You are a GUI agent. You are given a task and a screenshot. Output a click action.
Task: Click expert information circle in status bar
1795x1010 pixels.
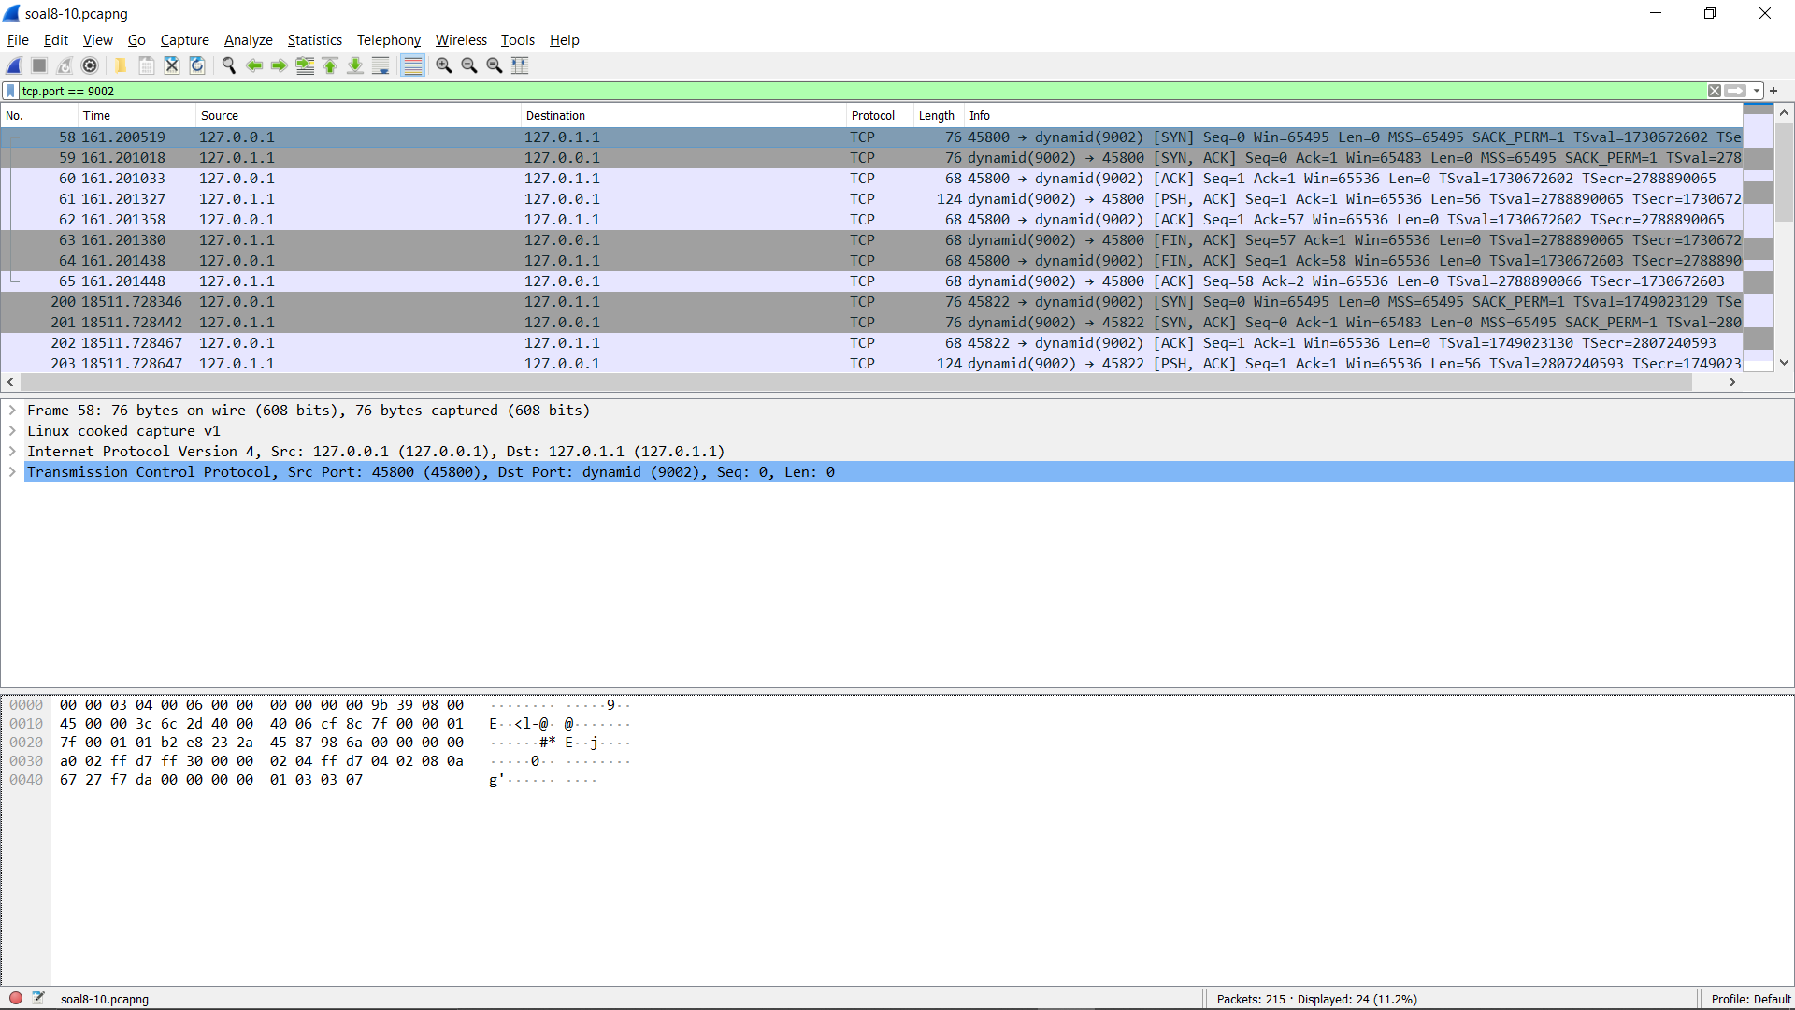16,998
